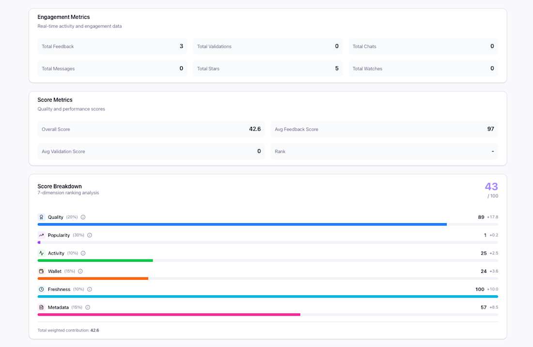
Task: Select the Activity waveform icon
Action: coord(41,253)
